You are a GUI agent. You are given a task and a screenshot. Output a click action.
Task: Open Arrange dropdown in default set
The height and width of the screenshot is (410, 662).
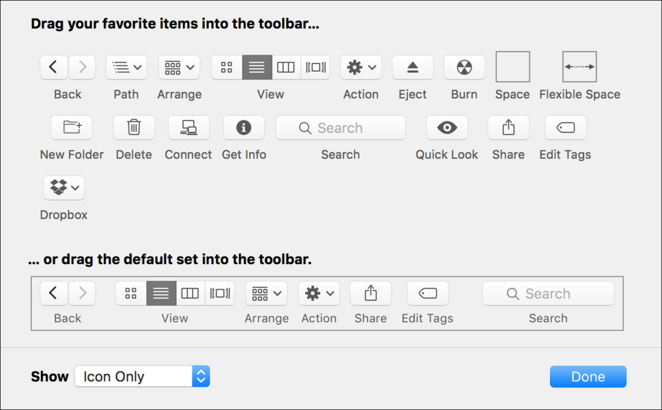[x=266, y=293]
